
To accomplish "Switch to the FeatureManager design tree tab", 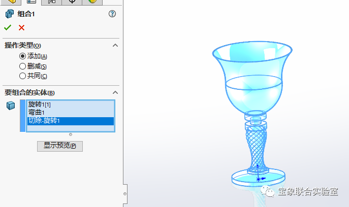I will coord(11,2).
